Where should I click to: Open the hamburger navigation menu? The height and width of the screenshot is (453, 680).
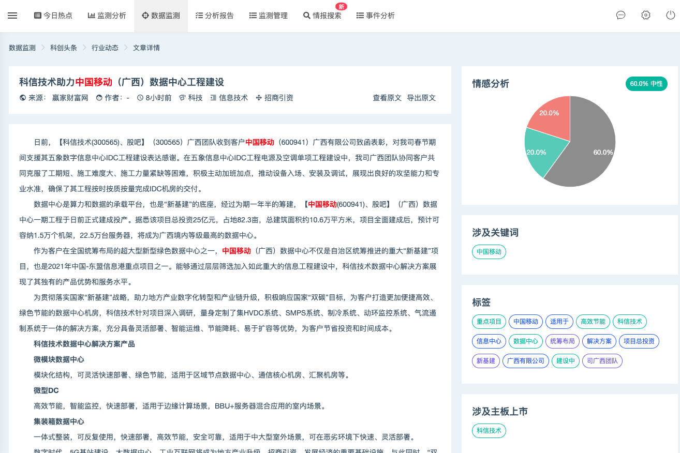pos(12,15)
